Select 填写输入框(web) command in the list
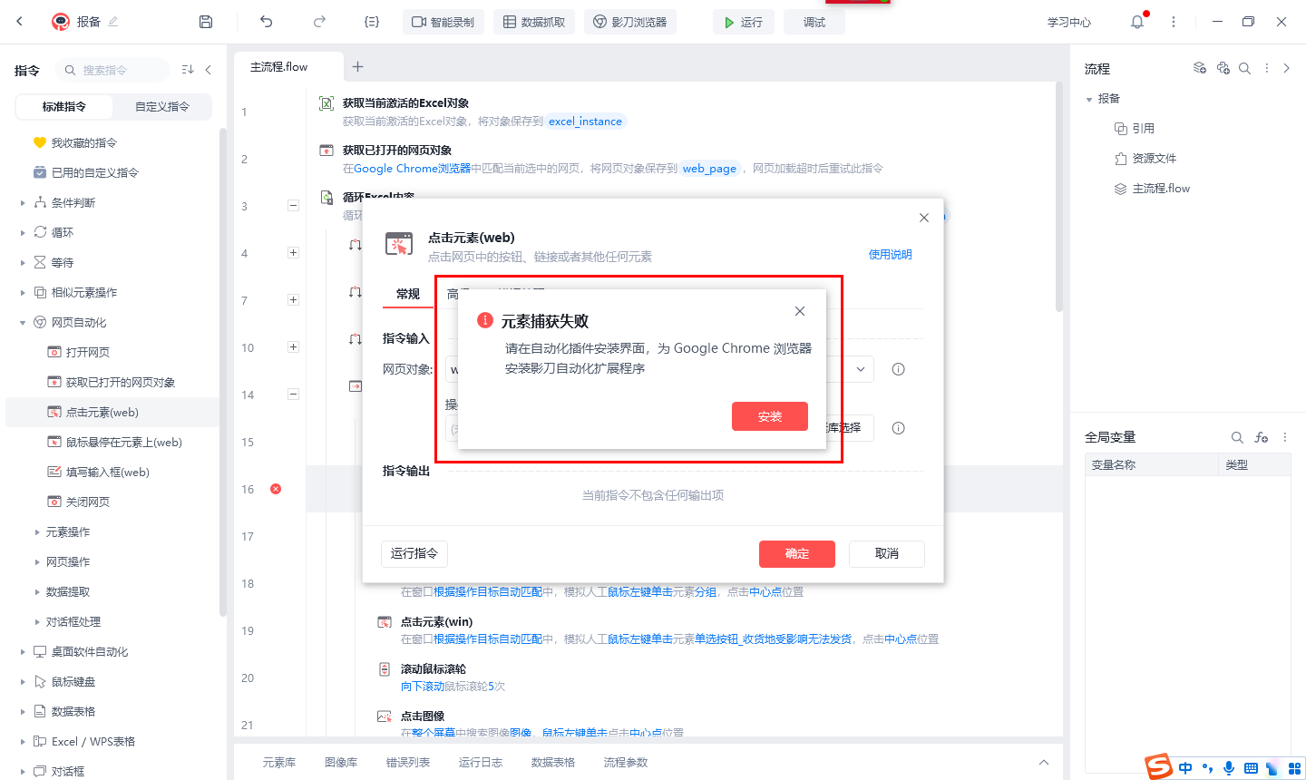Image resolution: width=1306 pixels, height=780 pixels. (108, 472)
